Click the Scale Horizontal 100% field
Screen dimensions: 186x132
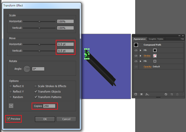[x=65, y=21]
